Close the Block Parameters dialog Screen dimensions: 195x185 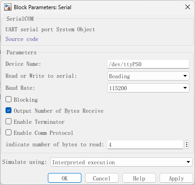[x=188, y=7]
